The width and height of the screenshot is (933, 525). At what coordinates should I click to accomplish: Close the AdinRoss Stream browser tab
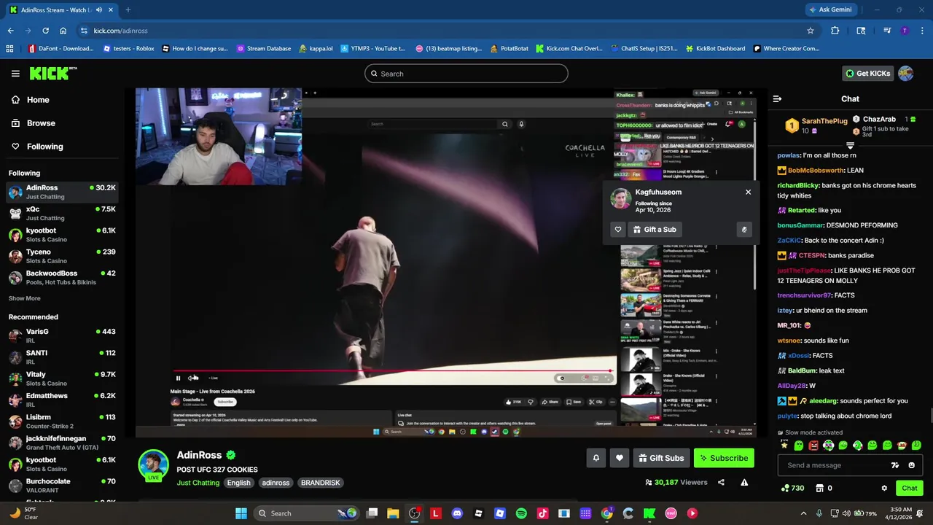109,9
